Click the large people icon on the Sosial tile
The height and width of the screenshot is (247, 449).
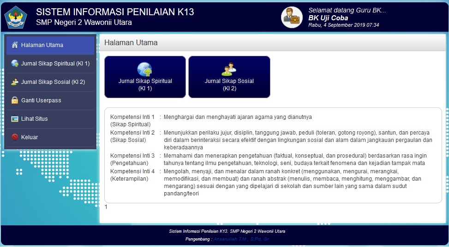(229, 69)
